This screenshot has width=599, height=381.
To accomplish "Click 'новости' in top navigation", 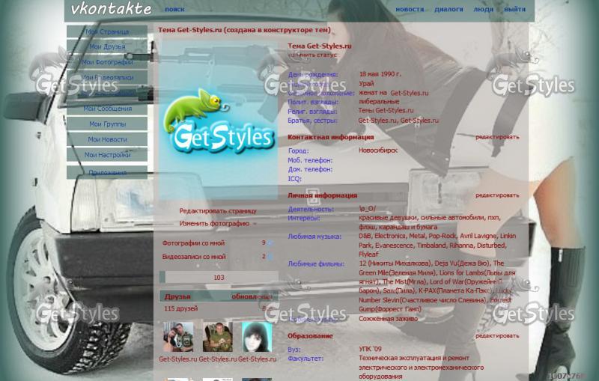I will [410, 10].
